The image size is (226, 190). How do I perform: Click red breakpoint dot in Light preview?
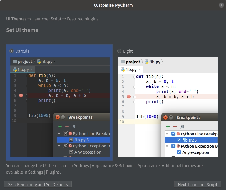129,96
